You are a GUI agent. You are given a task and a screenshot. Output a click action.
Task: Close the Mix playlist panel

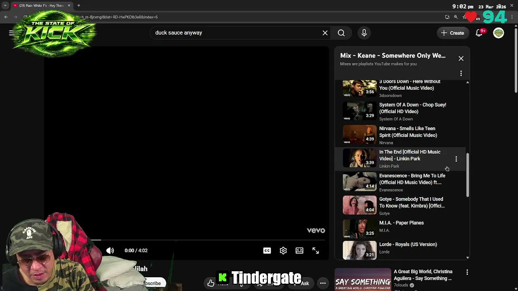(461, 59)
